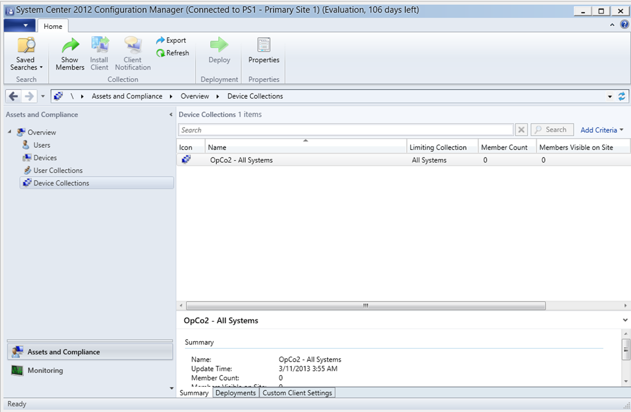Open the Assets and Compliance workspace
The height and width of the screenshot is (412, 631).
coord(90,352)
